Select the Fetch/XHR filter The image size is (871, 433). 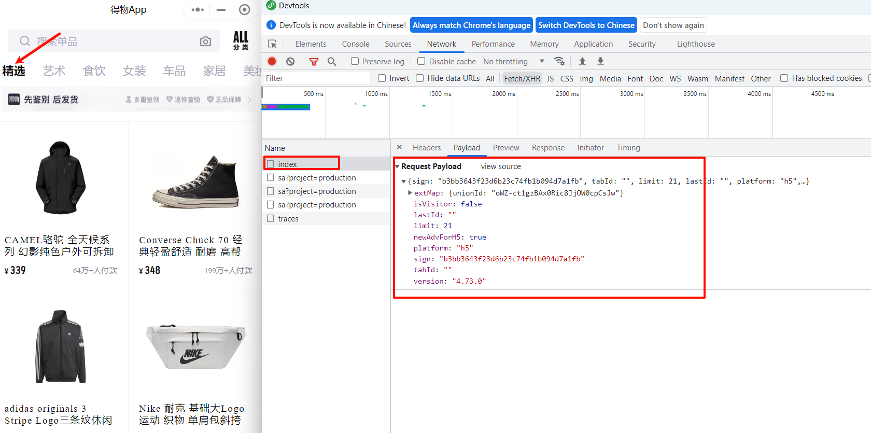[x=522, y=78]
